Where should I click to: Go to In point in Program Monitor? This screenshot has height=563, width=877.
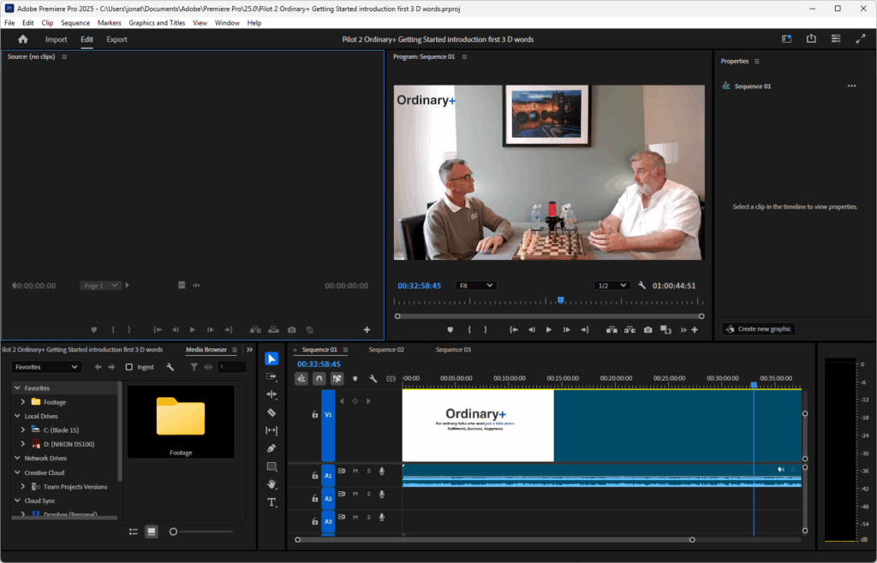coord(514,329)
